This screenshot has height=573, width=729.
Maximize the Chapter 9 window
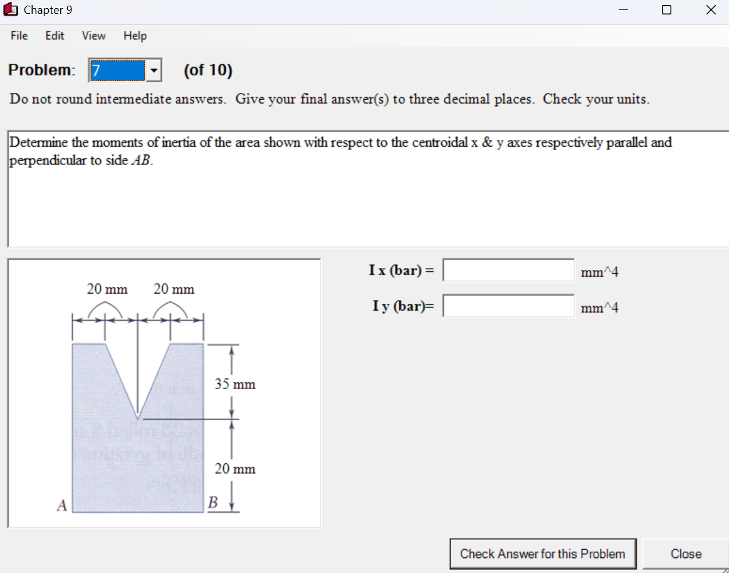666,9
